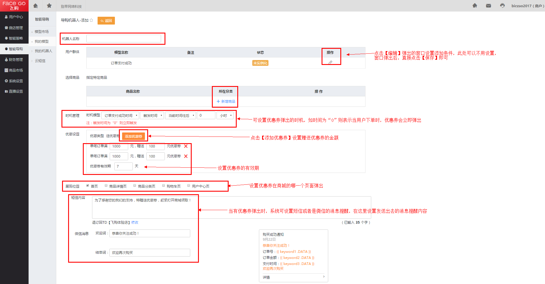Click the star favorites icon in top bar
Viewport: 545px width, 284px height.
point(49,6)
